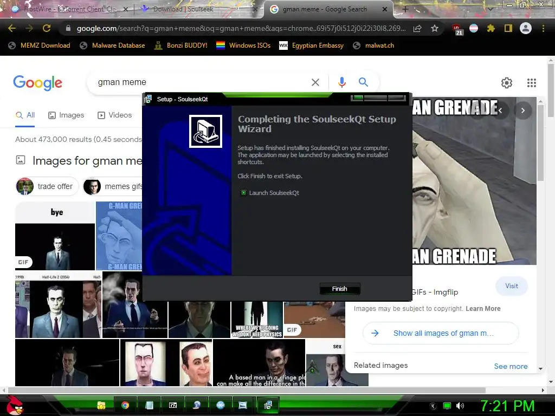Open the Egyptian Embassy bookmark

(x=312, y=45)
